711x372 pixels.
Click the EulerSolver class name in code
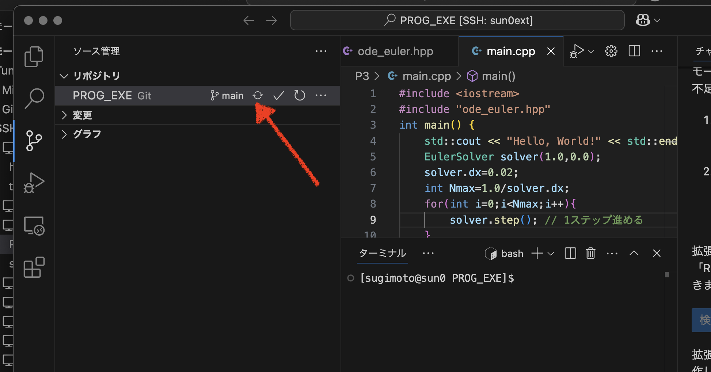[459, 157]
